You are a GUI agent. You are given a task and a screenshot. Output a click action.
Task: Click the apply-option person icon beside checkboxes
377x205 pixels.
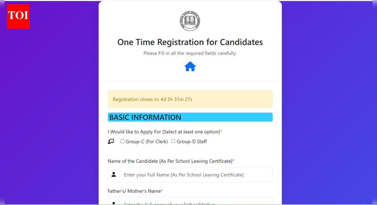pyautogui.click(x=111, y=141)
